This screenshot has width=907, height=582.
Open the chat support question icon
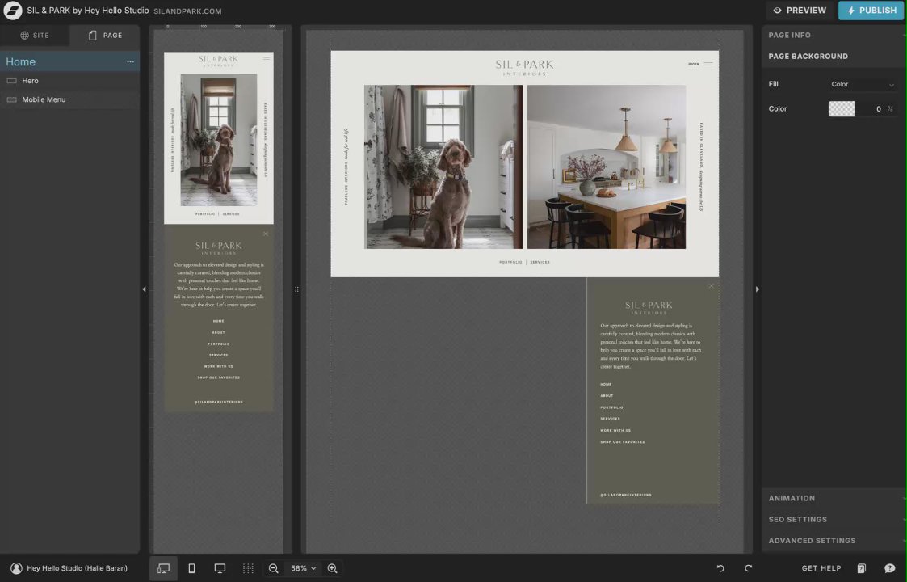[x=890, y=569]
